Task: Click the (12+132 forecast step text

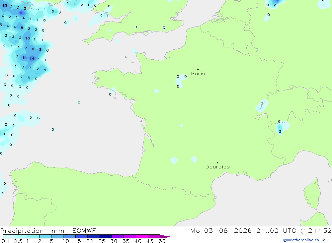Action: coord(316,231)
